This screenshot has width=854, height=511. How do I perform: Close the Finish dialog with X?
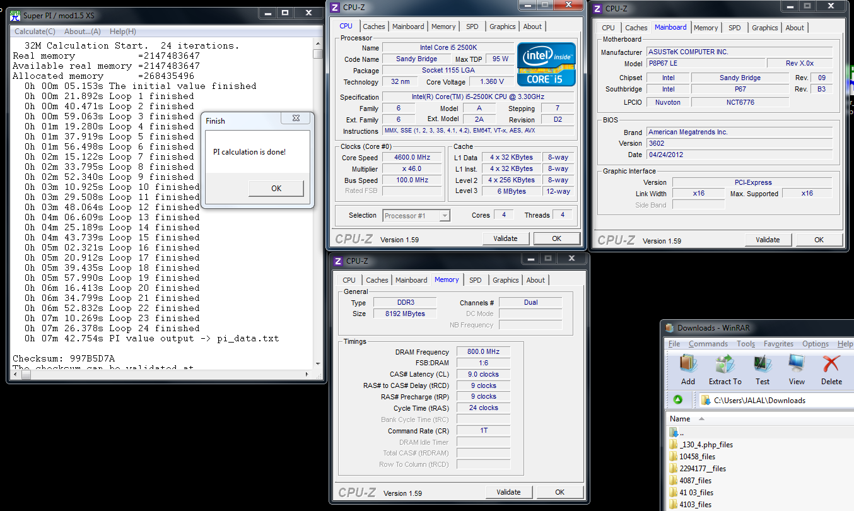pos(296,118)
